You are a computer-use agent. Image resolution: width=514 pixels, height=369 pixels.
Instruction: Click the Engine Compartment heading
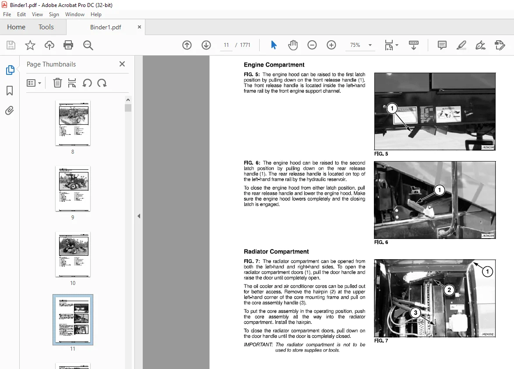[274, 64]
